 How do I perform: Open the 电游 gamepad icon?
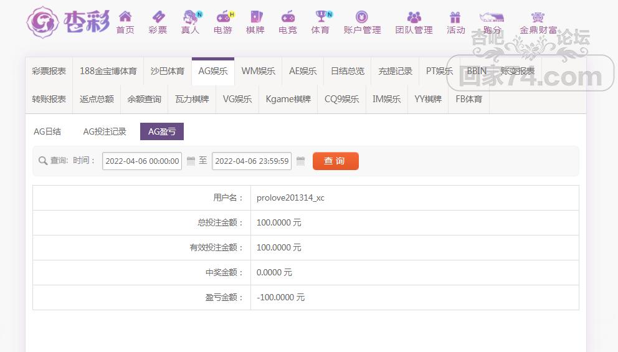pyautogui.click(x=223, y=17)
